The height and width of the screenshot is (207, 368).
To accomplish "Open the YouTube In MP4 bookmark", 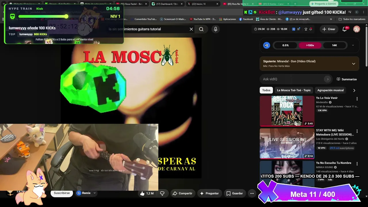I will point(203,19).
